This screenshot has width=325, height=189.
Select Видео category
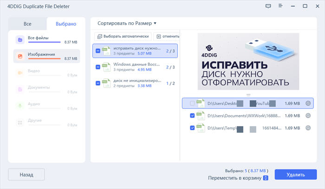click(46, 73)
